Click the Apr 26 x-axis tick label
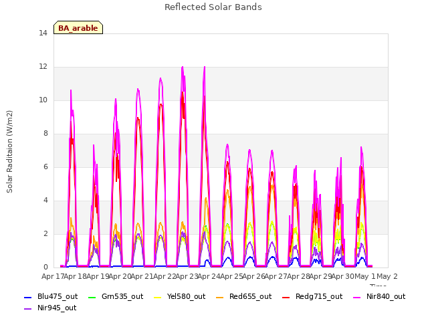 click(253, 276)
